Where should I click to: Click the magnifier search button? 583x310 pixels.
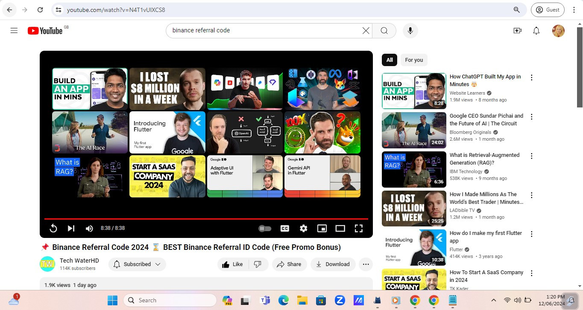coord(384,31)
